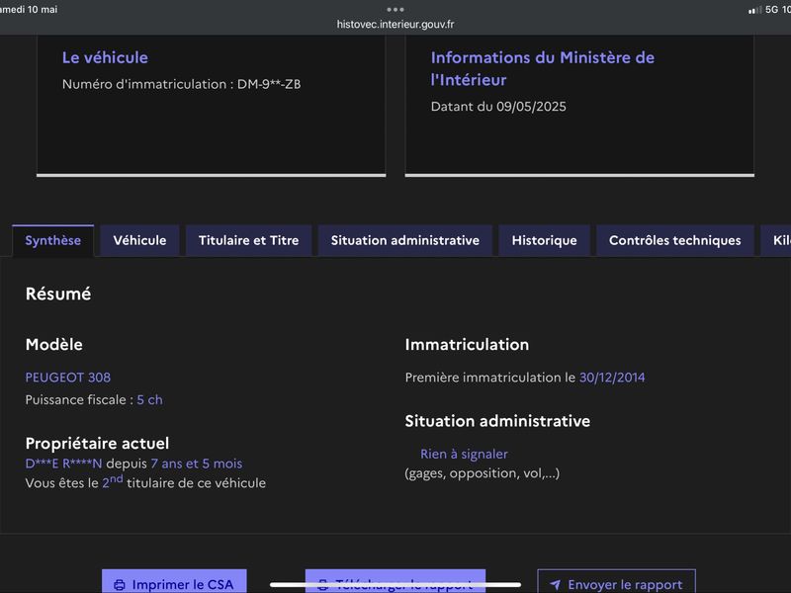Click the Rien à signaler status text
The height and width of the screenshot is (593, 791).
tap(464, 454)
